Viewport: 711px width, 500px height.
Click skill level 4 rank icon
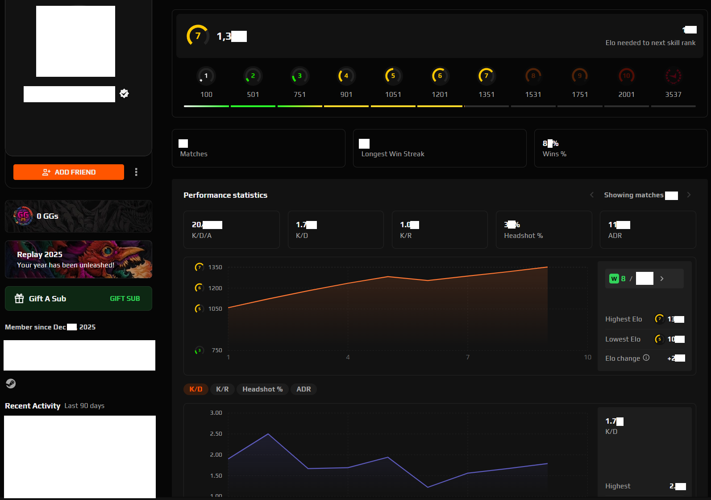point(346,76)
